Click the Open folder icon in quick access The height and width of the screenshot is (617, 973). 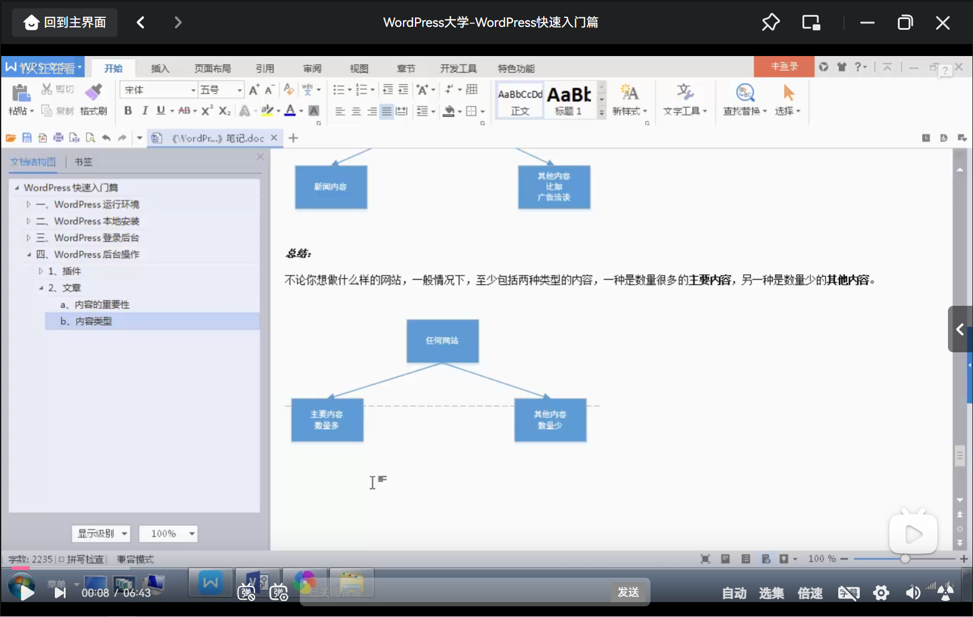(x=11, y=138)
